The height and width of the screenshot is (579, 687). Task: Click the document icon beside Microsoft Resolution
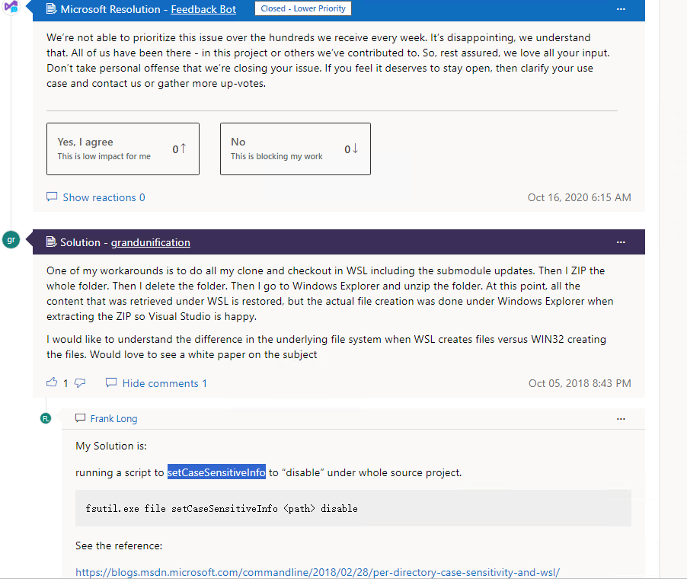click(x=51, y=9)
